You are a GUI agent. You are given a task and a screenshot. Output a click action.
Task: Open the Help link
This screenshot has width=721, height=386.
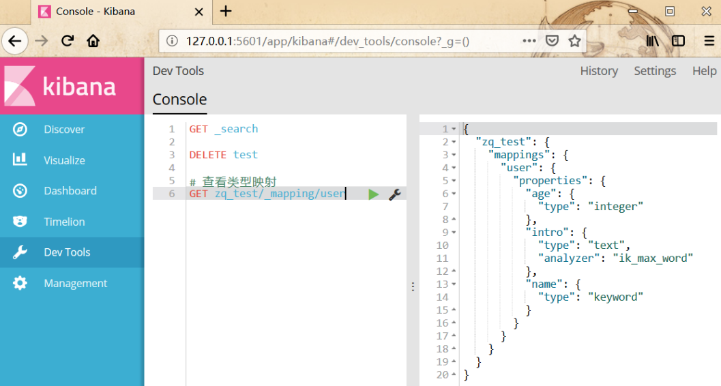pos(704,71)
